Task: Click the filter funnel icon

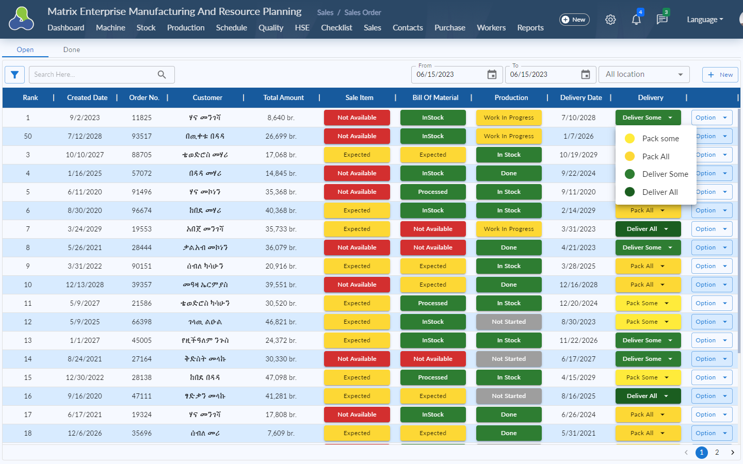Action: coord(15,75)
